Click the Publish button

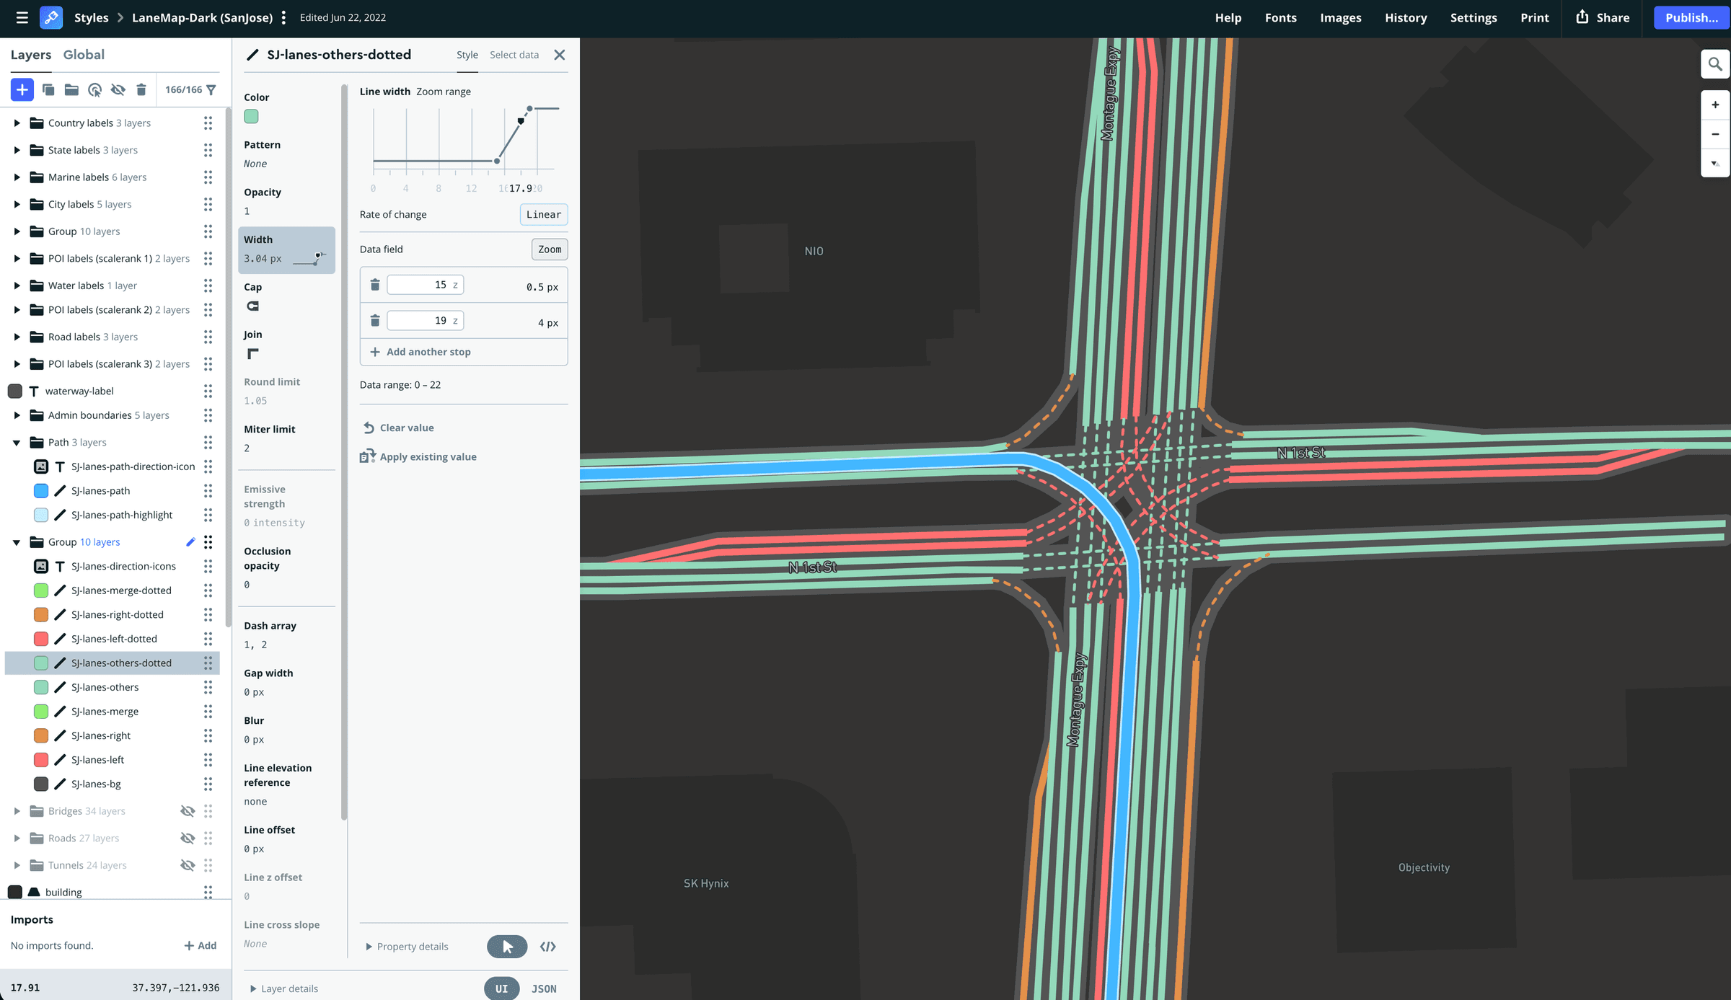[x=1691, y=18]
